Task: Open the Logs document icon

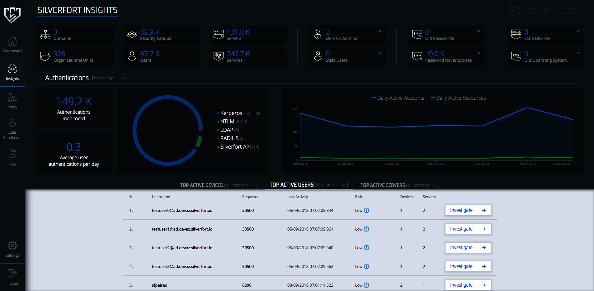Action: [12, 153]
